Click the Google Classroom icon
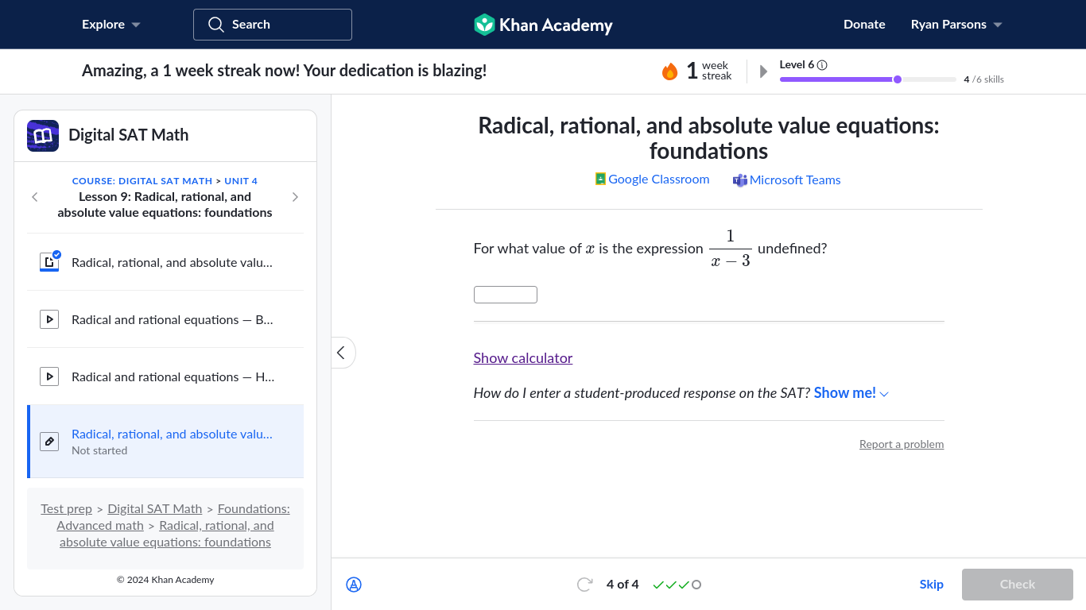Viewport: 1086px width, 610px height. (600, 180)
